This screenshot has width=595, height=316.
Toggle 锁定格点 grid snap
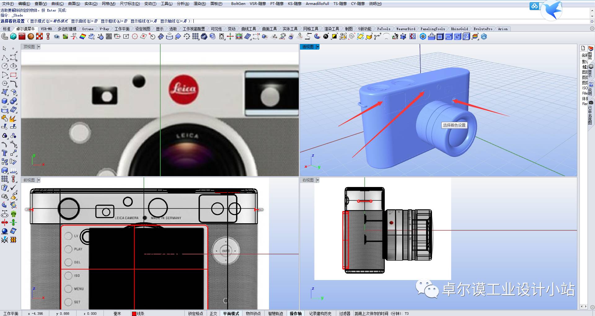(x=196, y=314)
